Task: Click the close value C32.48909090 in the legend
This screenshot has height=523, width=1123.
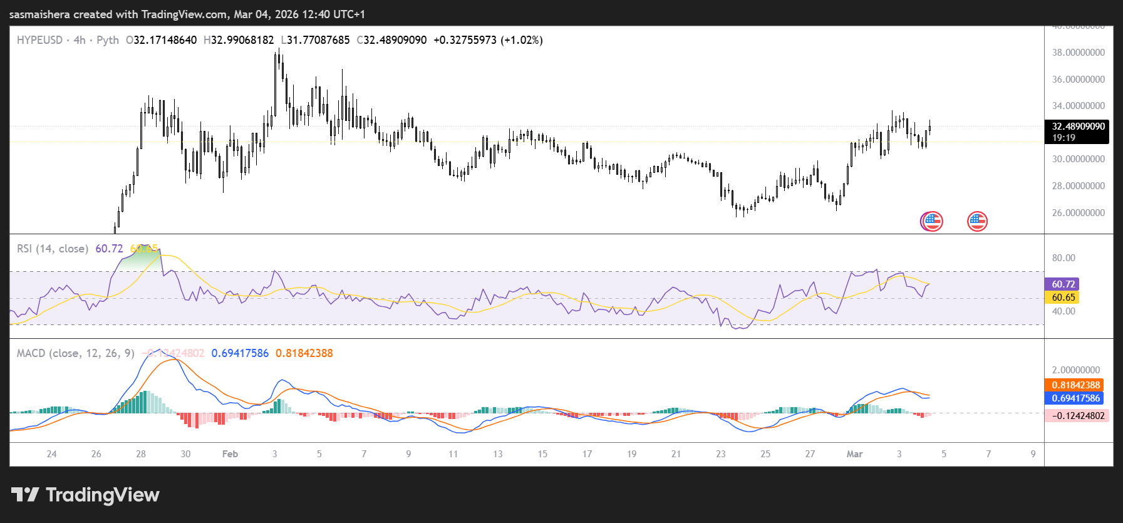Action: 391,40
